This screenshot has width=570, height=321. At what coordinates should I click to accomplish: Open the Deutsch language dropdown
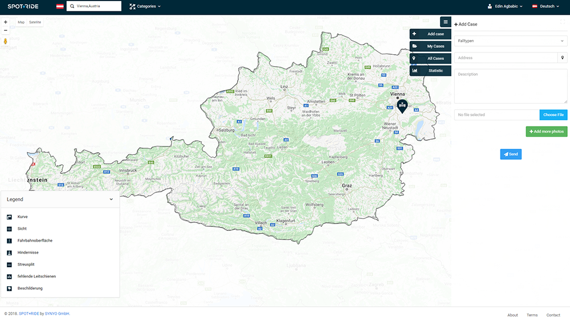tap(547, 6)
